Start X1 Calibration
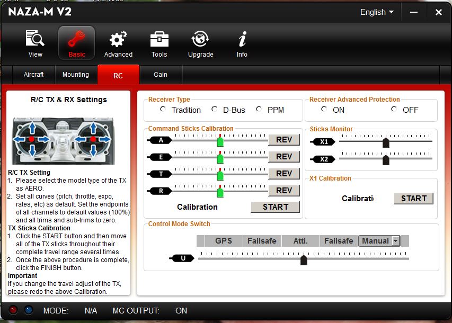This screenshot has width=452, height=323. pos(414,198)
